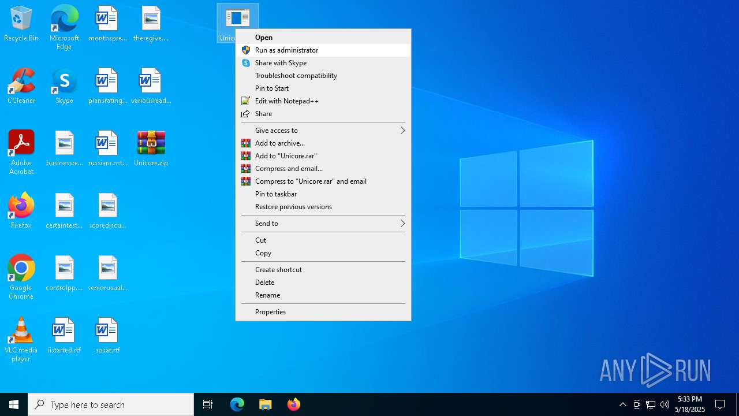
Task: Select the controlpp... file icon
Action: 64,273
